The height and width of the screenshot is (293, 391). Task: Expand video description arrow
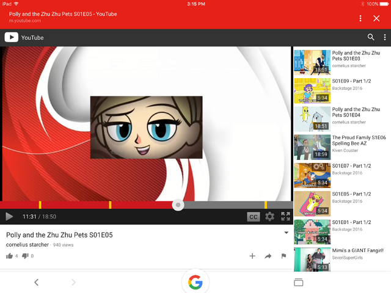(x=286, y=233)
